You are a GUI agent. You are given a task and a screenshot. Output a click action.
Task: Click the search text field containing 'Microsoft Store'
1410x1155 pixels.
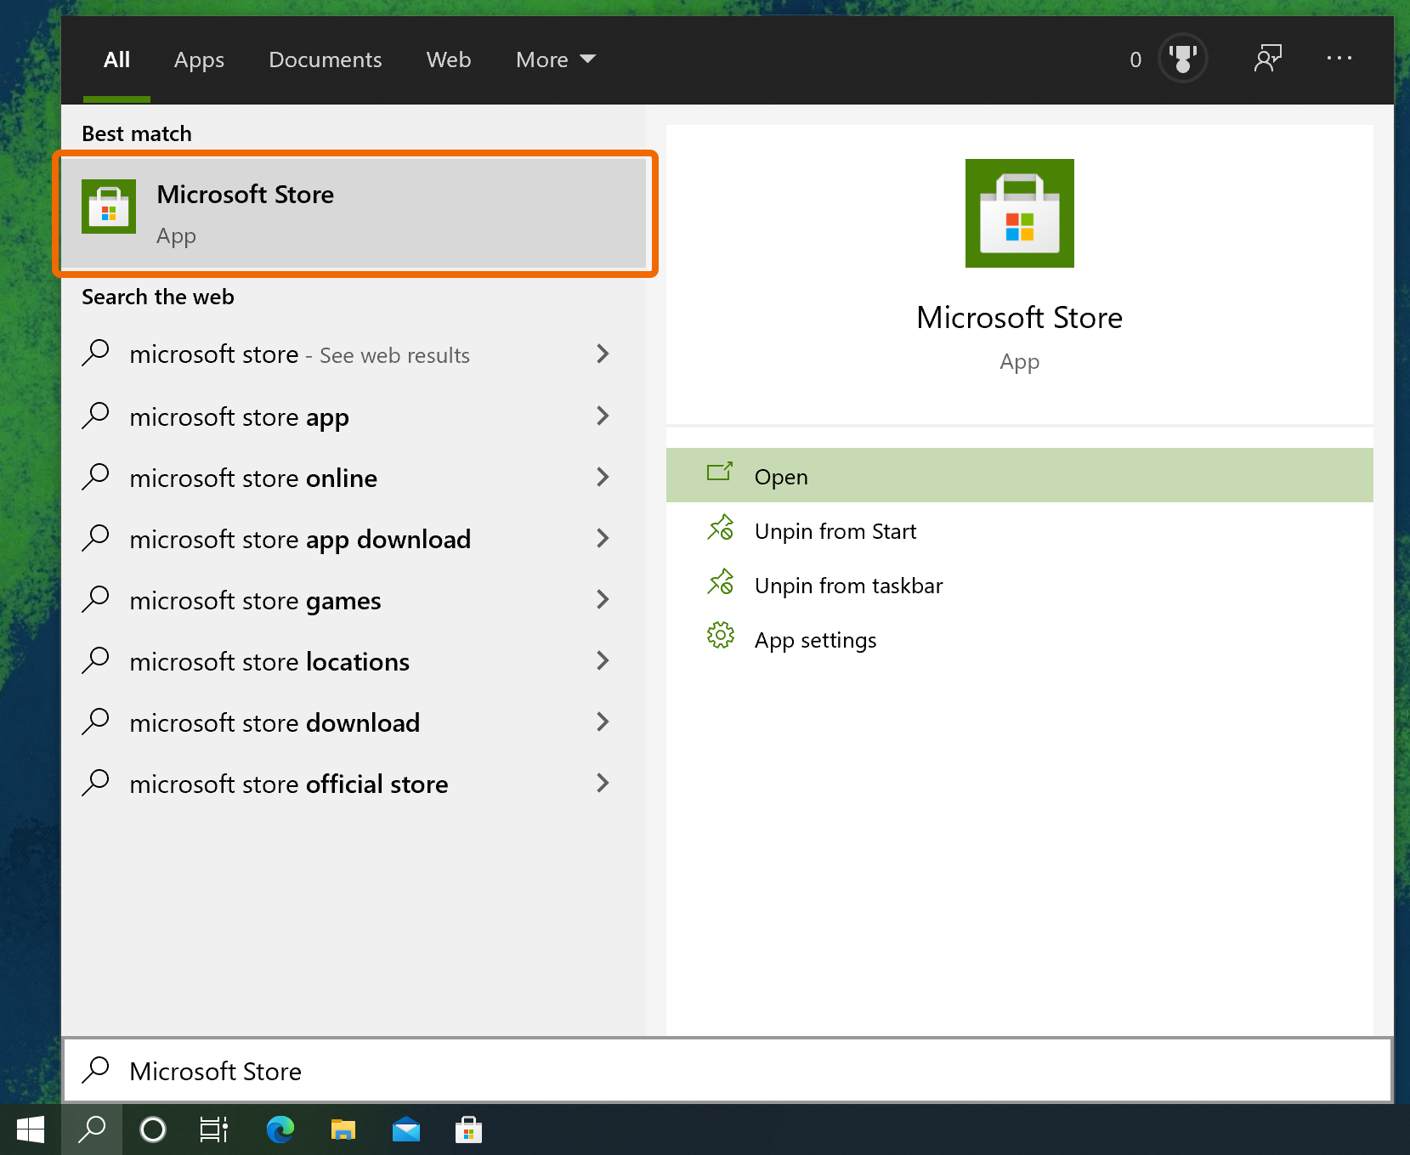click(x=727, y=1070)
